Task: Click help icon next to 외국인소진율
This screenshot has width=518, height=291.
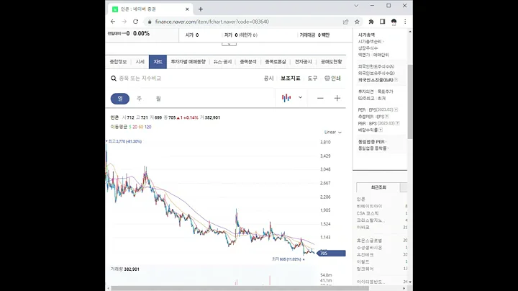Action: 396,80
